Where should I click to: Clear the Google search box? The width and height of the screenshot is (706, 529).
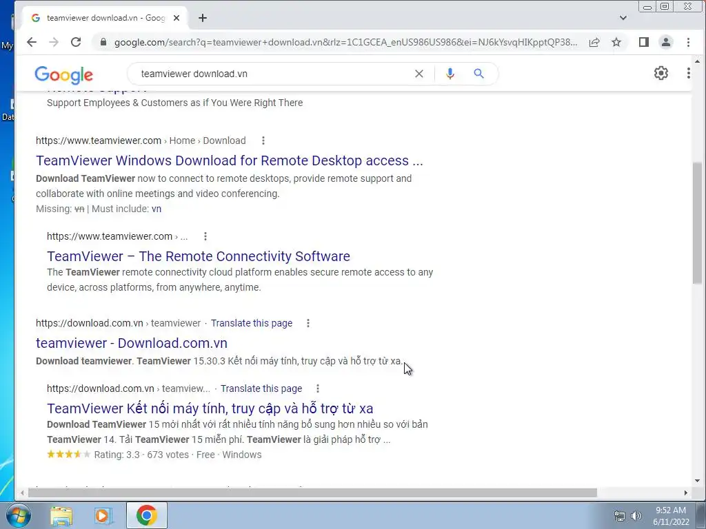(x=418, y=74)
